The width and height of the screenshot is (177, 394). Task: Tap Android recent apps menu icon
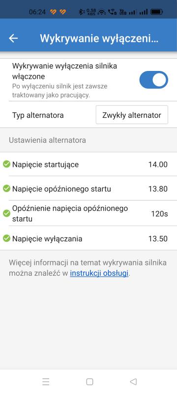point(46,382)
